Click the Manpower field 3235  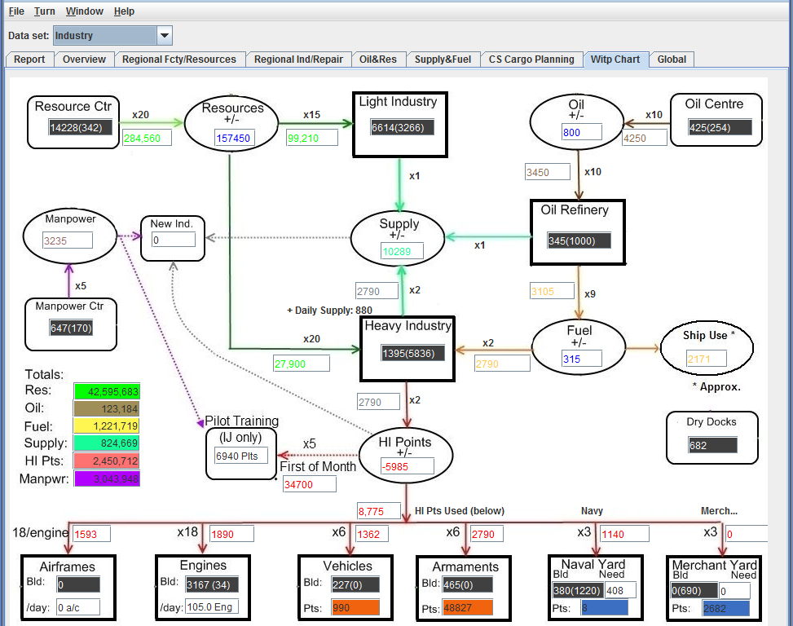[x=68, y=240]
